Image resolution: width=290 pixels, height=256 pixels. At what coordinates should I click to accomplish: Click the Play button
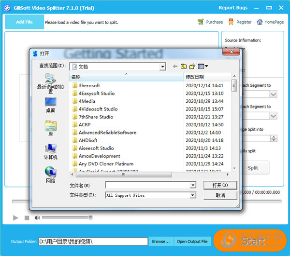click(x=15, y=218)
